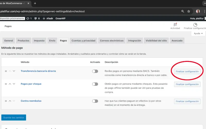This screenshot has height=129, width=206.
Task: Grab drag handle for Transferencia bancaria directa
Action: [6, 71]
